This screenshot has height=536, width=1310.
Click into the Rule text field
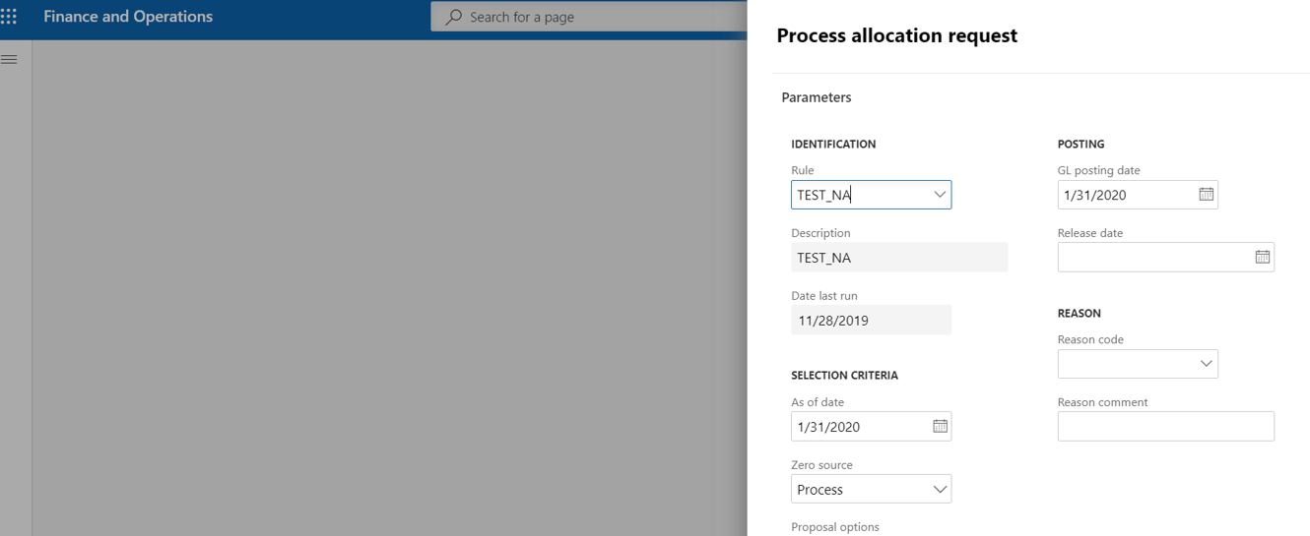857,195
